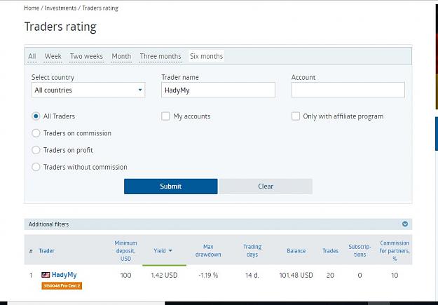The width and height of the screenshot is (438, 305).
Task: Switch to the Week period tab
Action: 53,56
